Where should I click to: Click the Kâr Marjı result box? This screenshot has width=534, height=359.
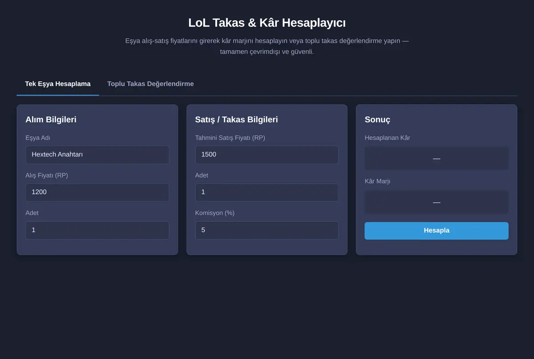(x=437, y=202)
